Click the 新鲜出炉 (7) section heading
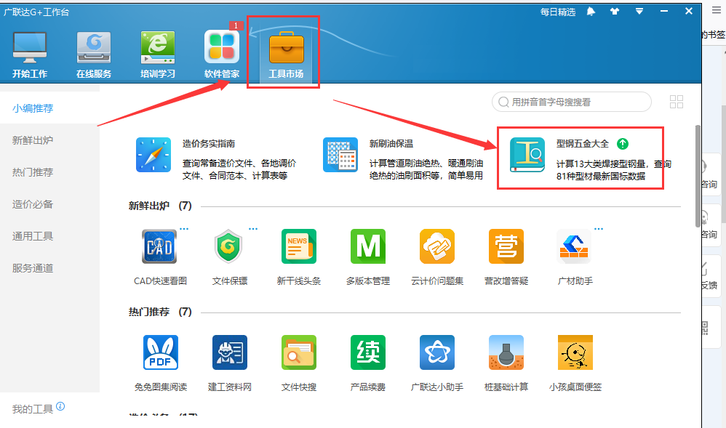 (160, 206)
